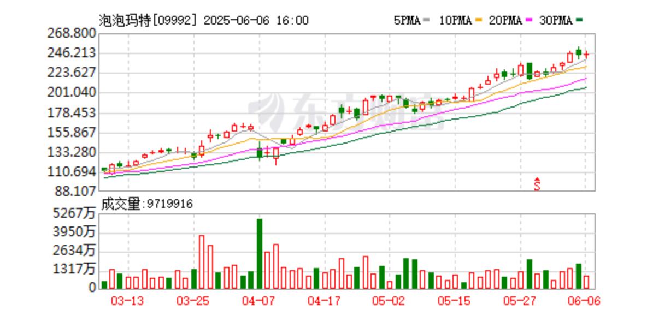The image size is (647, 322).
Task: Click the 246.213 price axis label
Action: (x=72, y=53)
